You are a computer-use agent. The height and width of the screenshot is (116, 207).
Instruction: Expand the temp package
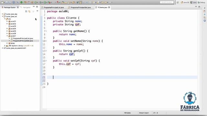(x=7, y=43)
